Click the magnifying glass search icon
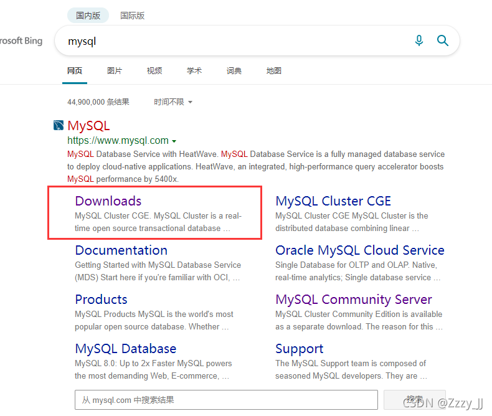Image resolution: width=492 pixels, height=416 pixels. click(442, 40)
